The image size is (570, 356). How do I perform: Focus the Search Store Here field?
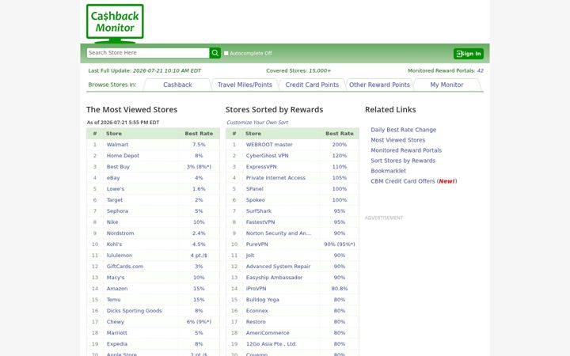click(148, 53)
